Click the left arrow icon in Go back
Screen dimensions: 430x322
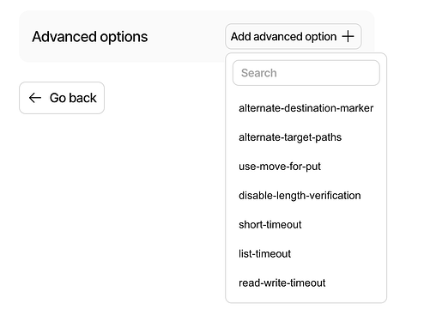35,98
